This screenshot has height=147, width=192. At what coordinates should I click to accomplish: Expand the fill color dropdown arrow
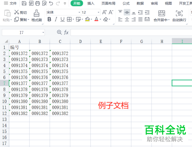pos(91,20)
